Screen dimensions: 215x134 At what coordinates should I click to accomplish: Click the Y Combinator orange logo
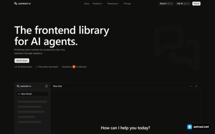pyautogui.click(x=74, y=67)
